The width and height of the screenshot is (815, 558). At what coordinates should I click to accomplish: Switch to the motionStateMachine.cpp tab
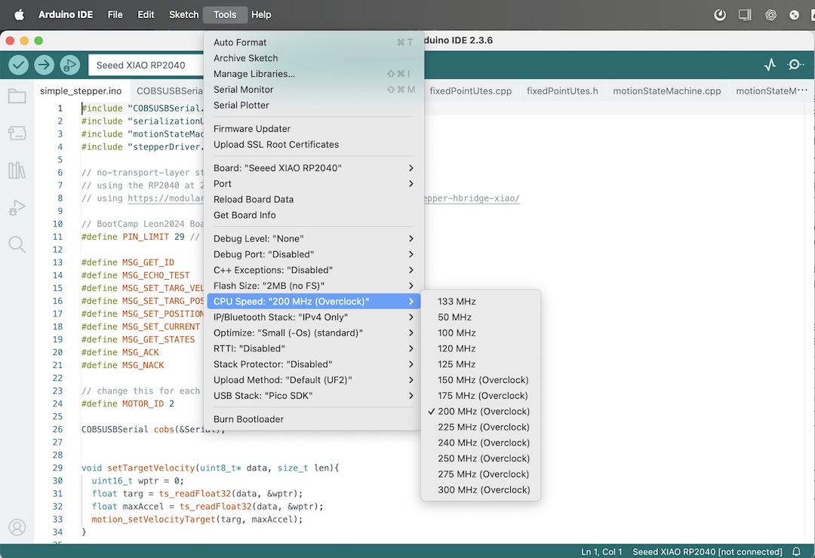(x=667, y=91)
